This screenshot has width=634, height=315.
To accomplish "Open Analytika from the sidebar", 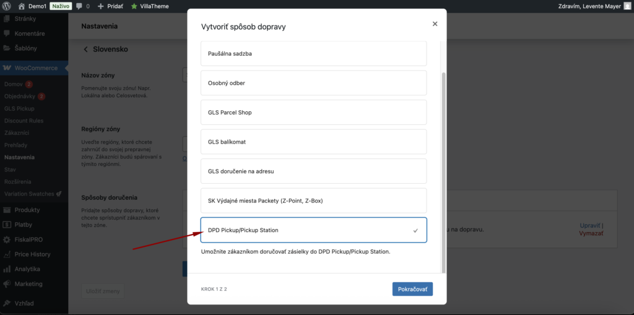I will coord(27,269).
